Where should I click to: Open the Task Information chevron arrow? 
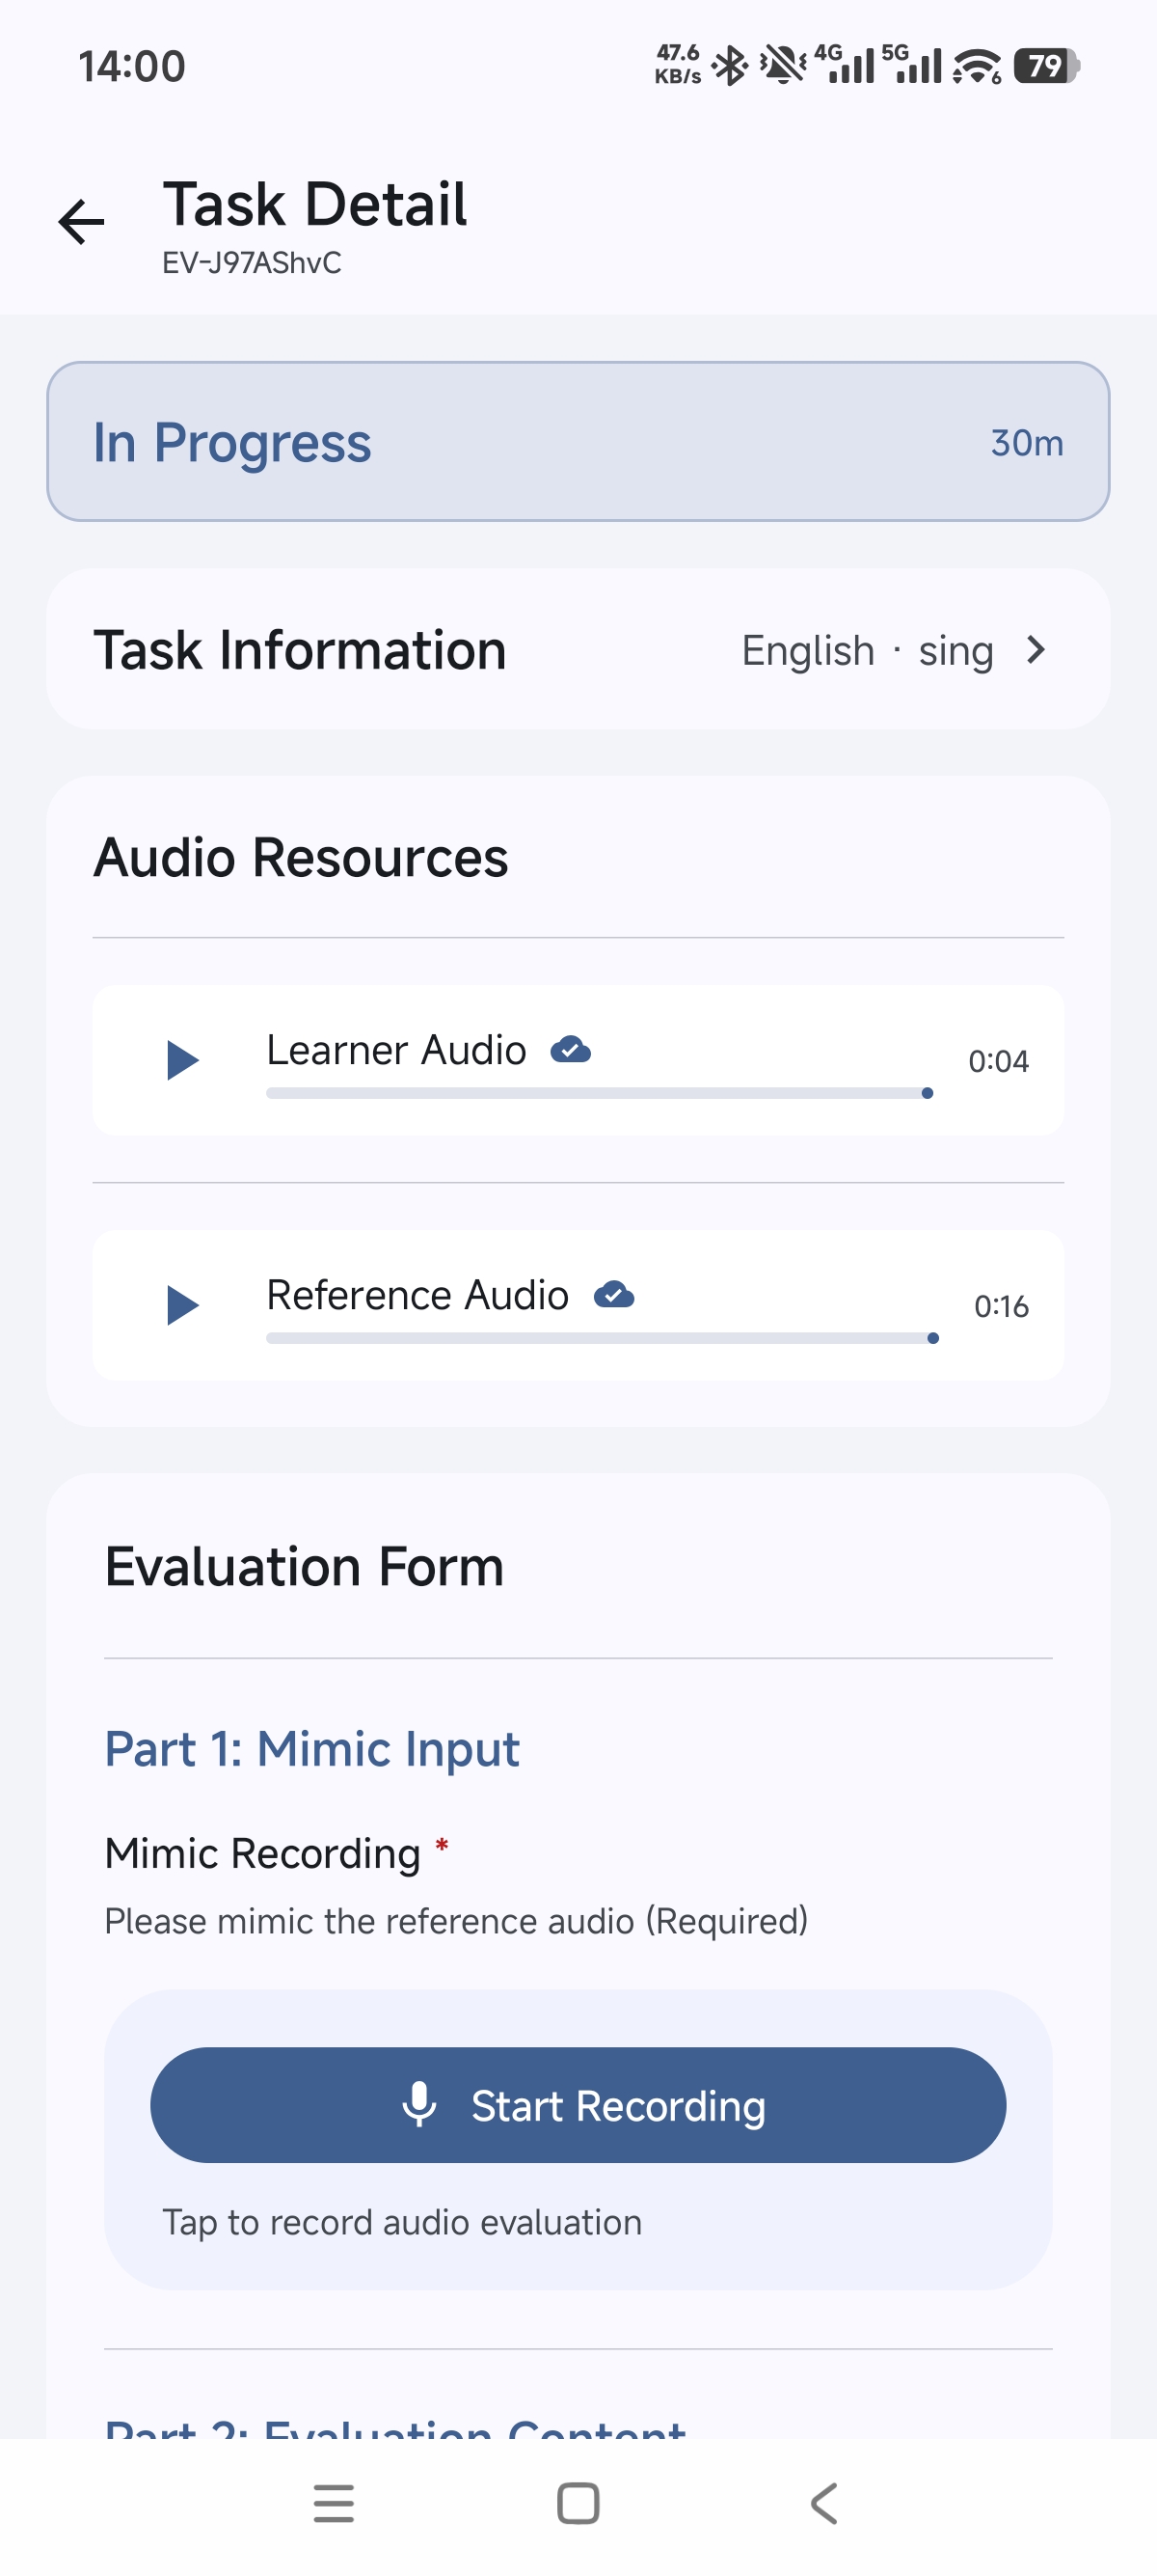pos(1036,650)
